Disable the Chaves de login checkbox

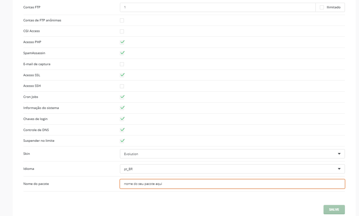click(x=122, y=119)
